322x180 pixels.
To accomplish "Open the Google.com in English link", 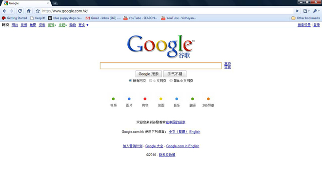I will click(x=182, y=146).
